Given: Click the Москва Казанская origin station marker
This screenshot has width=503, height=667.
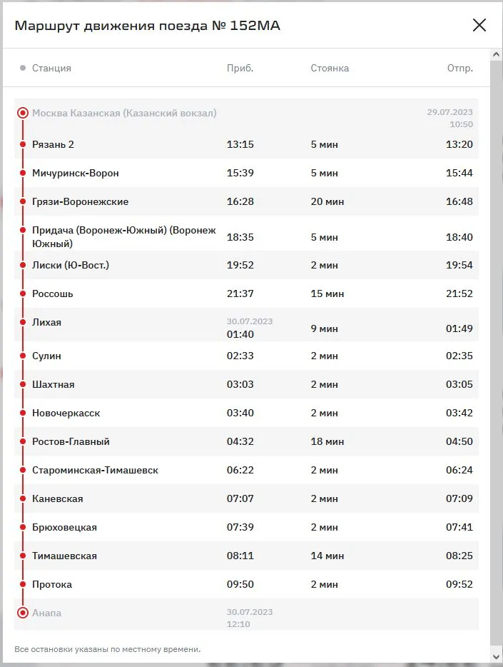Looking at the screenshot, I should click(x=23, y=113).
